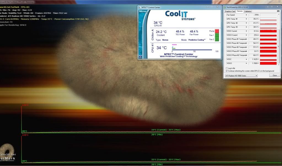The image size is (282, 166).
Task: Switch to the Graphics Card tab
Action: click(230, 11)
